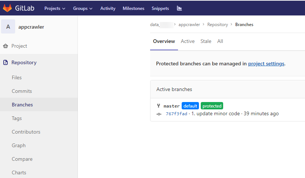The image size is (305, 178).
Task: Open commit 767f3fad link
Action: pos(177,114)
